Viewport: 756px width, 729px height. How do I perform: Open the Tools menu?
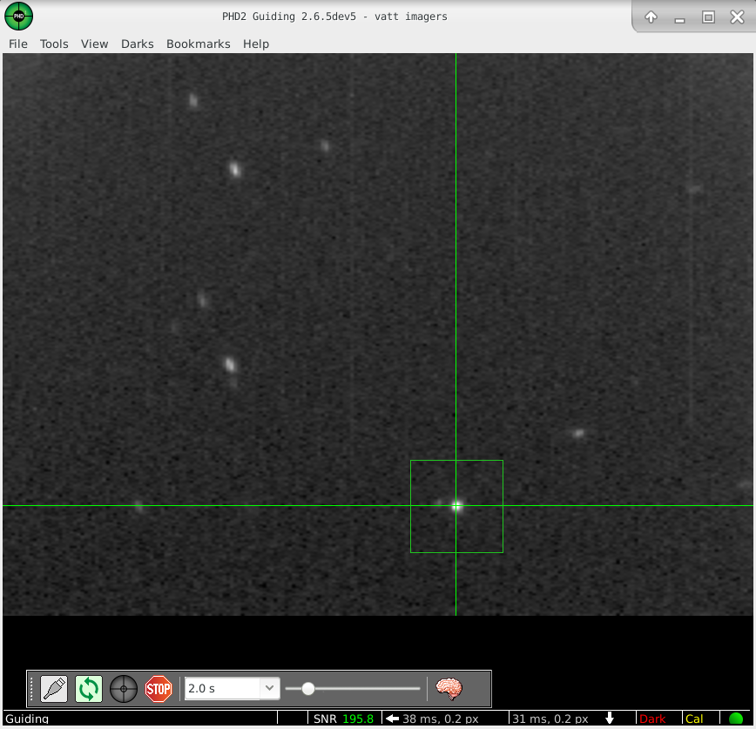point(54,44)
